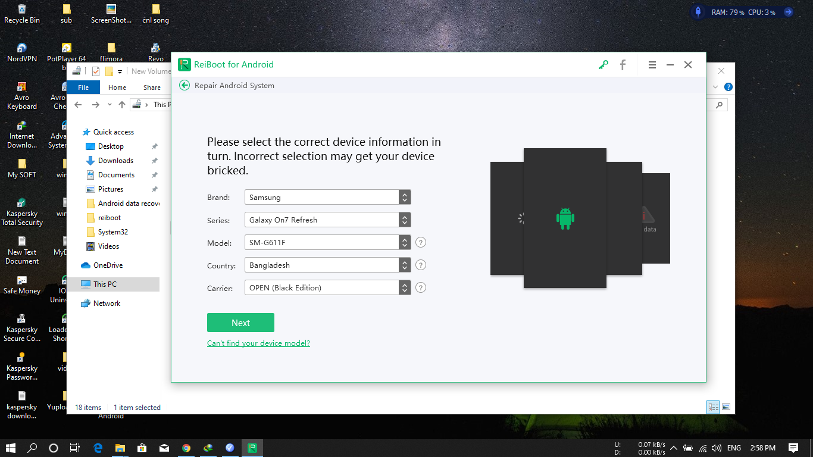The height and width of the screenshot is (457, 813).
Task: Select Videos in the navigation pane
Action: click(108, 246)
